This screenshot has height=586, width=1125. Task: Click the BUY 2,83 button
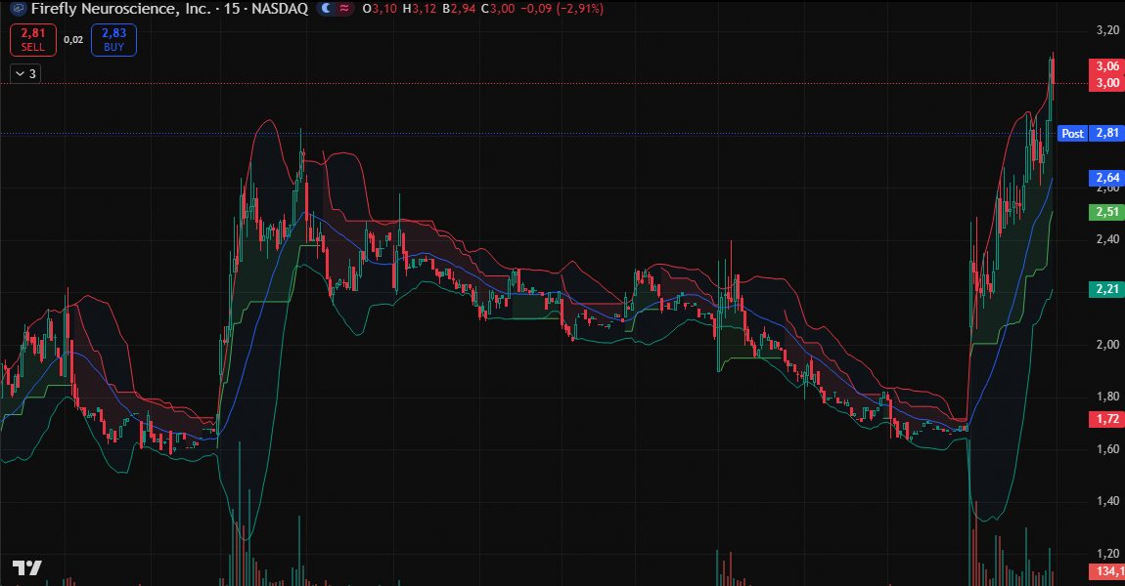click(x=114, y=39)
